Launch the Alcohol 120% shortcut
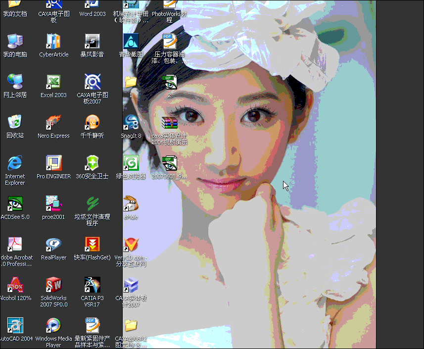Image resolution: width=424 pixels, height=349 pixels. pyautogui.click(x=15, y=285)
